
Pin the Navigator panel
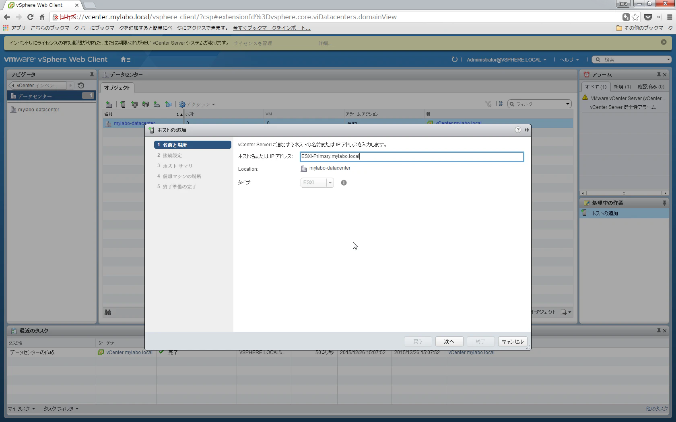[x=92, y=75]
